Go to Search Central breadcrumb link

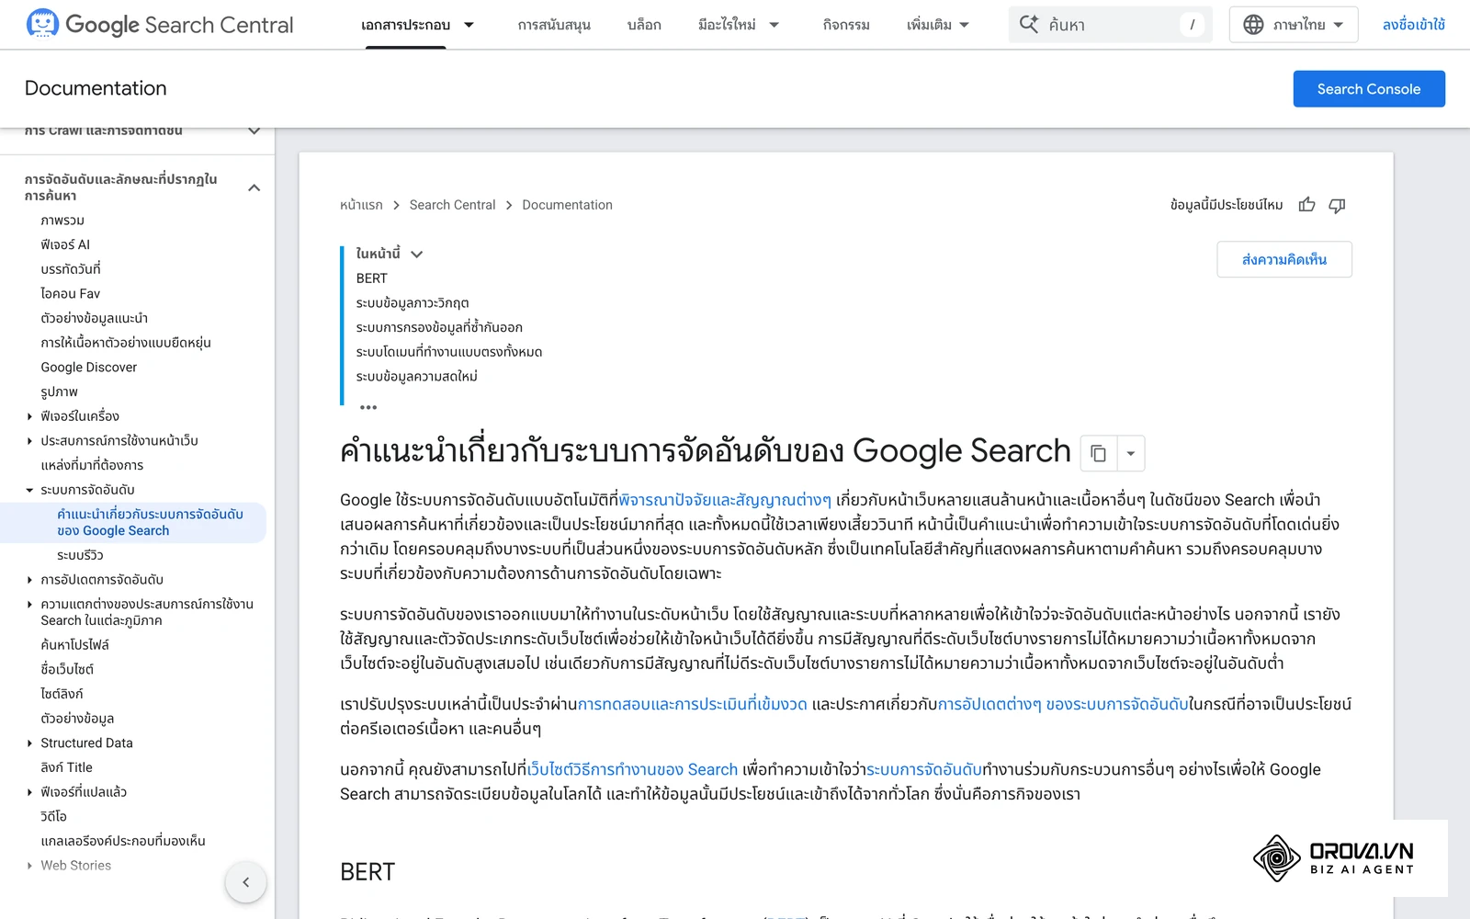(452, 205)
